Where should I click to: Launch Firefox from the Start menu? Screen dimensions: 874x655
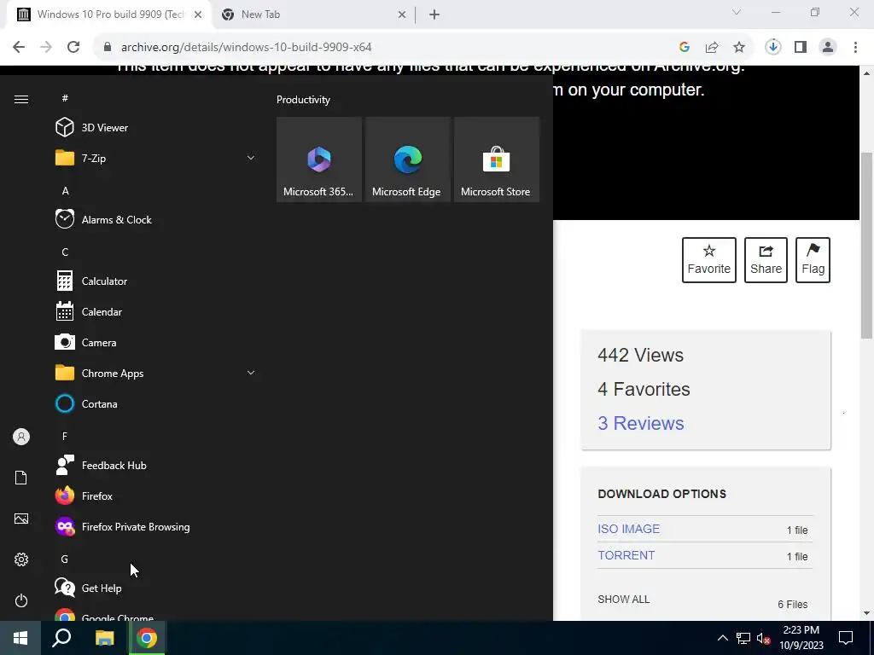pos(155,496)
